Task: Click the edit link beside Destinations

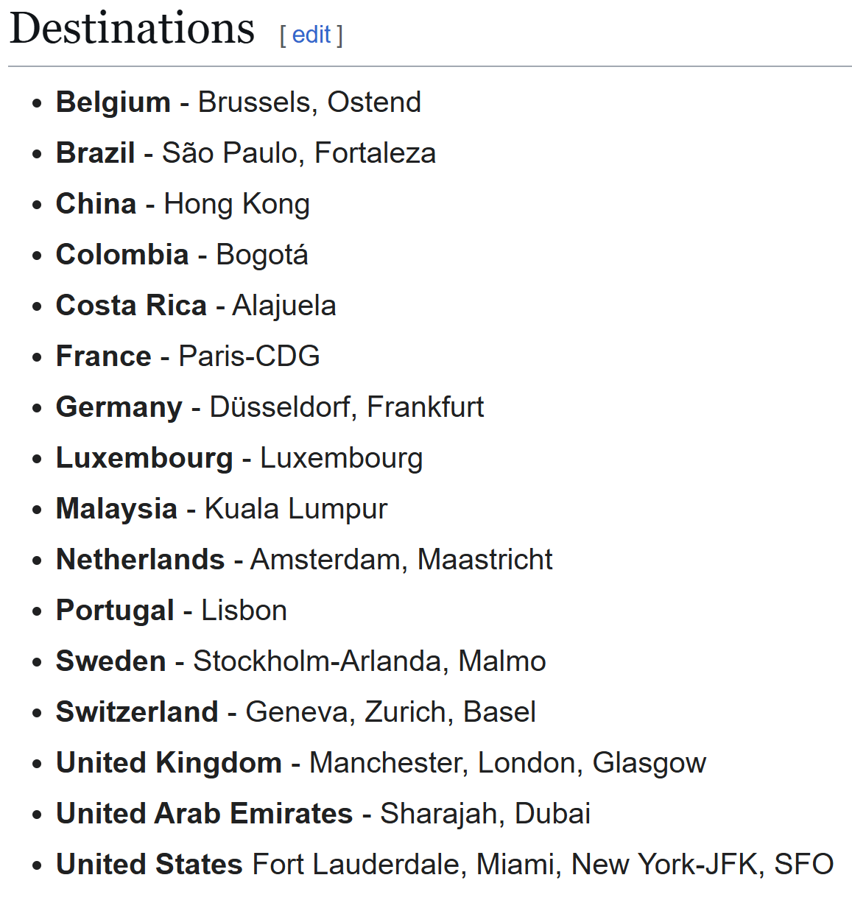Action: pos(311,35)
